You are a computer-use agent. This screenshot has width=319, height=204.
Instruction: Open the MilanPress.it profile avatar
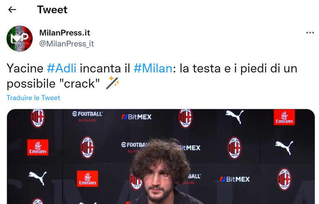[x=20, y=39]
